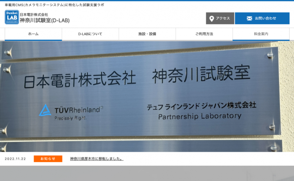The width and height of the screenshot is (294, 181).
Task: Click the map pin icon in アクセス button
Action: point(211,18)
